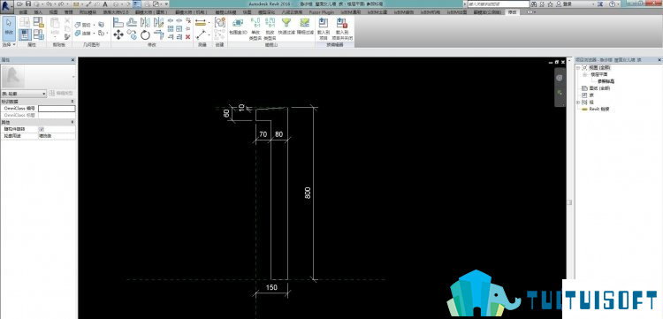
Task: Click the Help question mark icon
Action: 612,4
